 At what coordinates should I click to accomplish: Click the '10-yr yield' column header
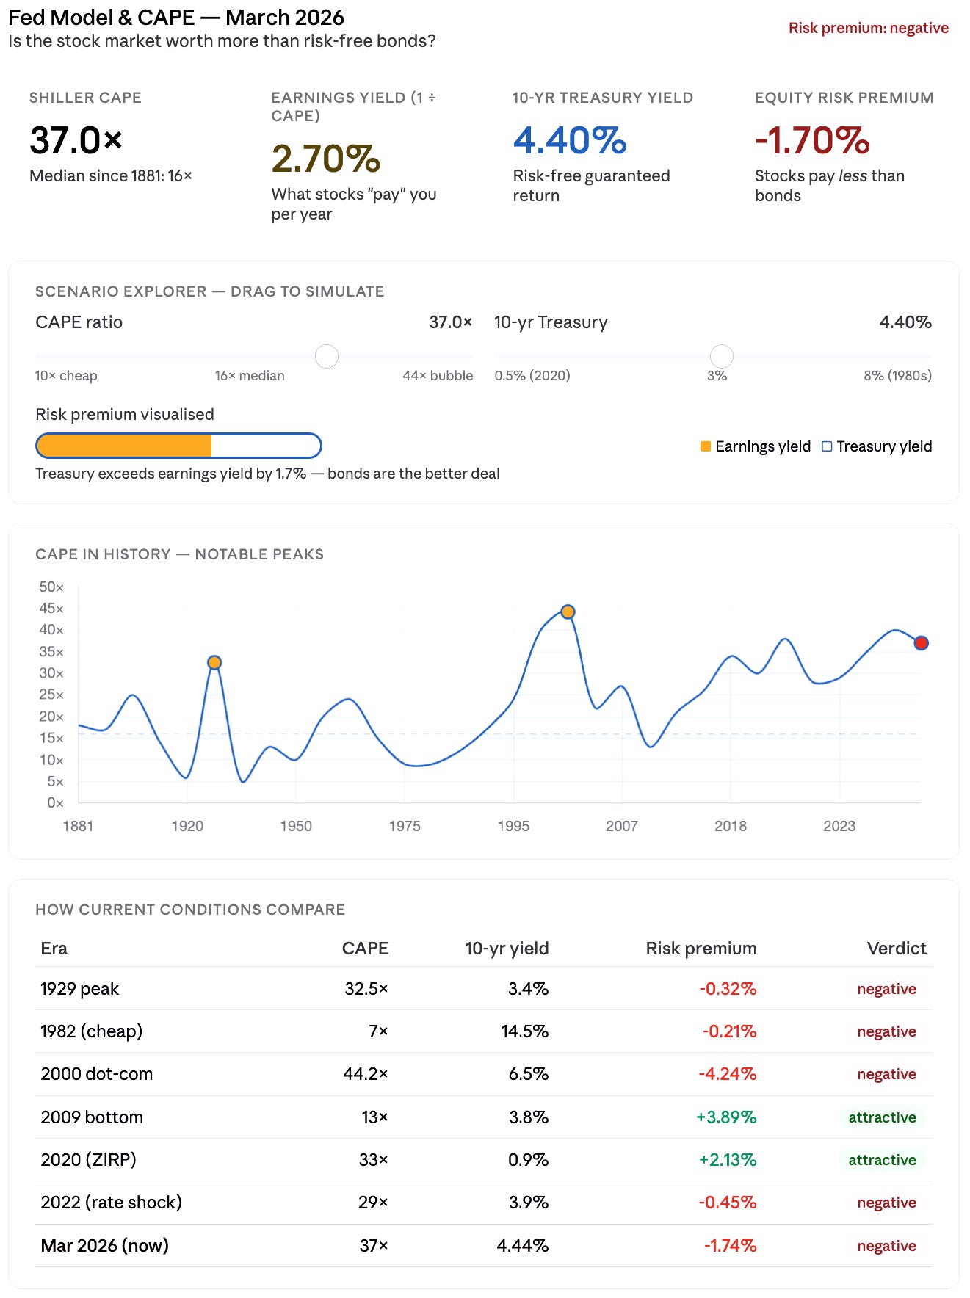tap(507, 948)
